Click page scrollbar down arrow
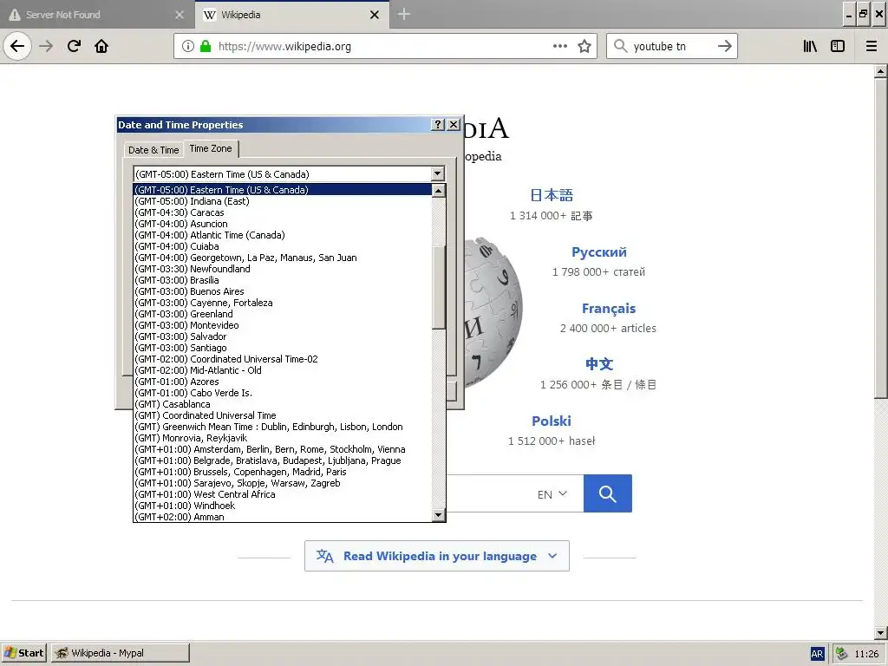888x666 pixels. pos(880,633)
